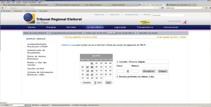Click the ver button under calendar
Image resolution: width=211 pixels, height=107 pixels.
pyautogui.click(x=108, y=83)
